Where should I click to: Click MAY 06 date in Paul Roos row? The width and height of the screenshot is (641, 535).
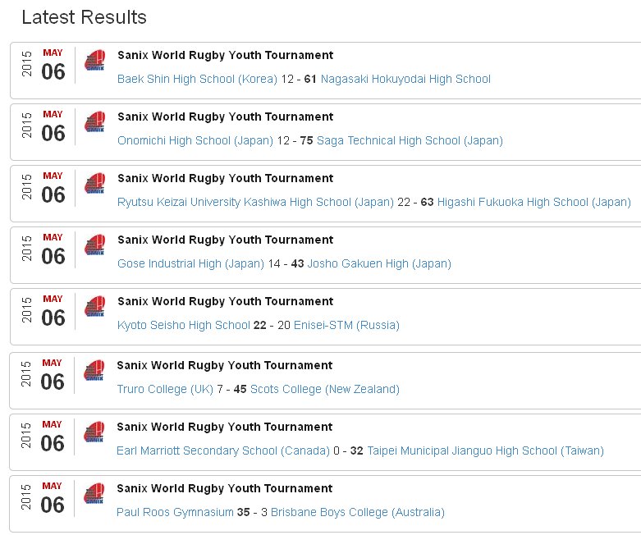(x=53, y=498)
